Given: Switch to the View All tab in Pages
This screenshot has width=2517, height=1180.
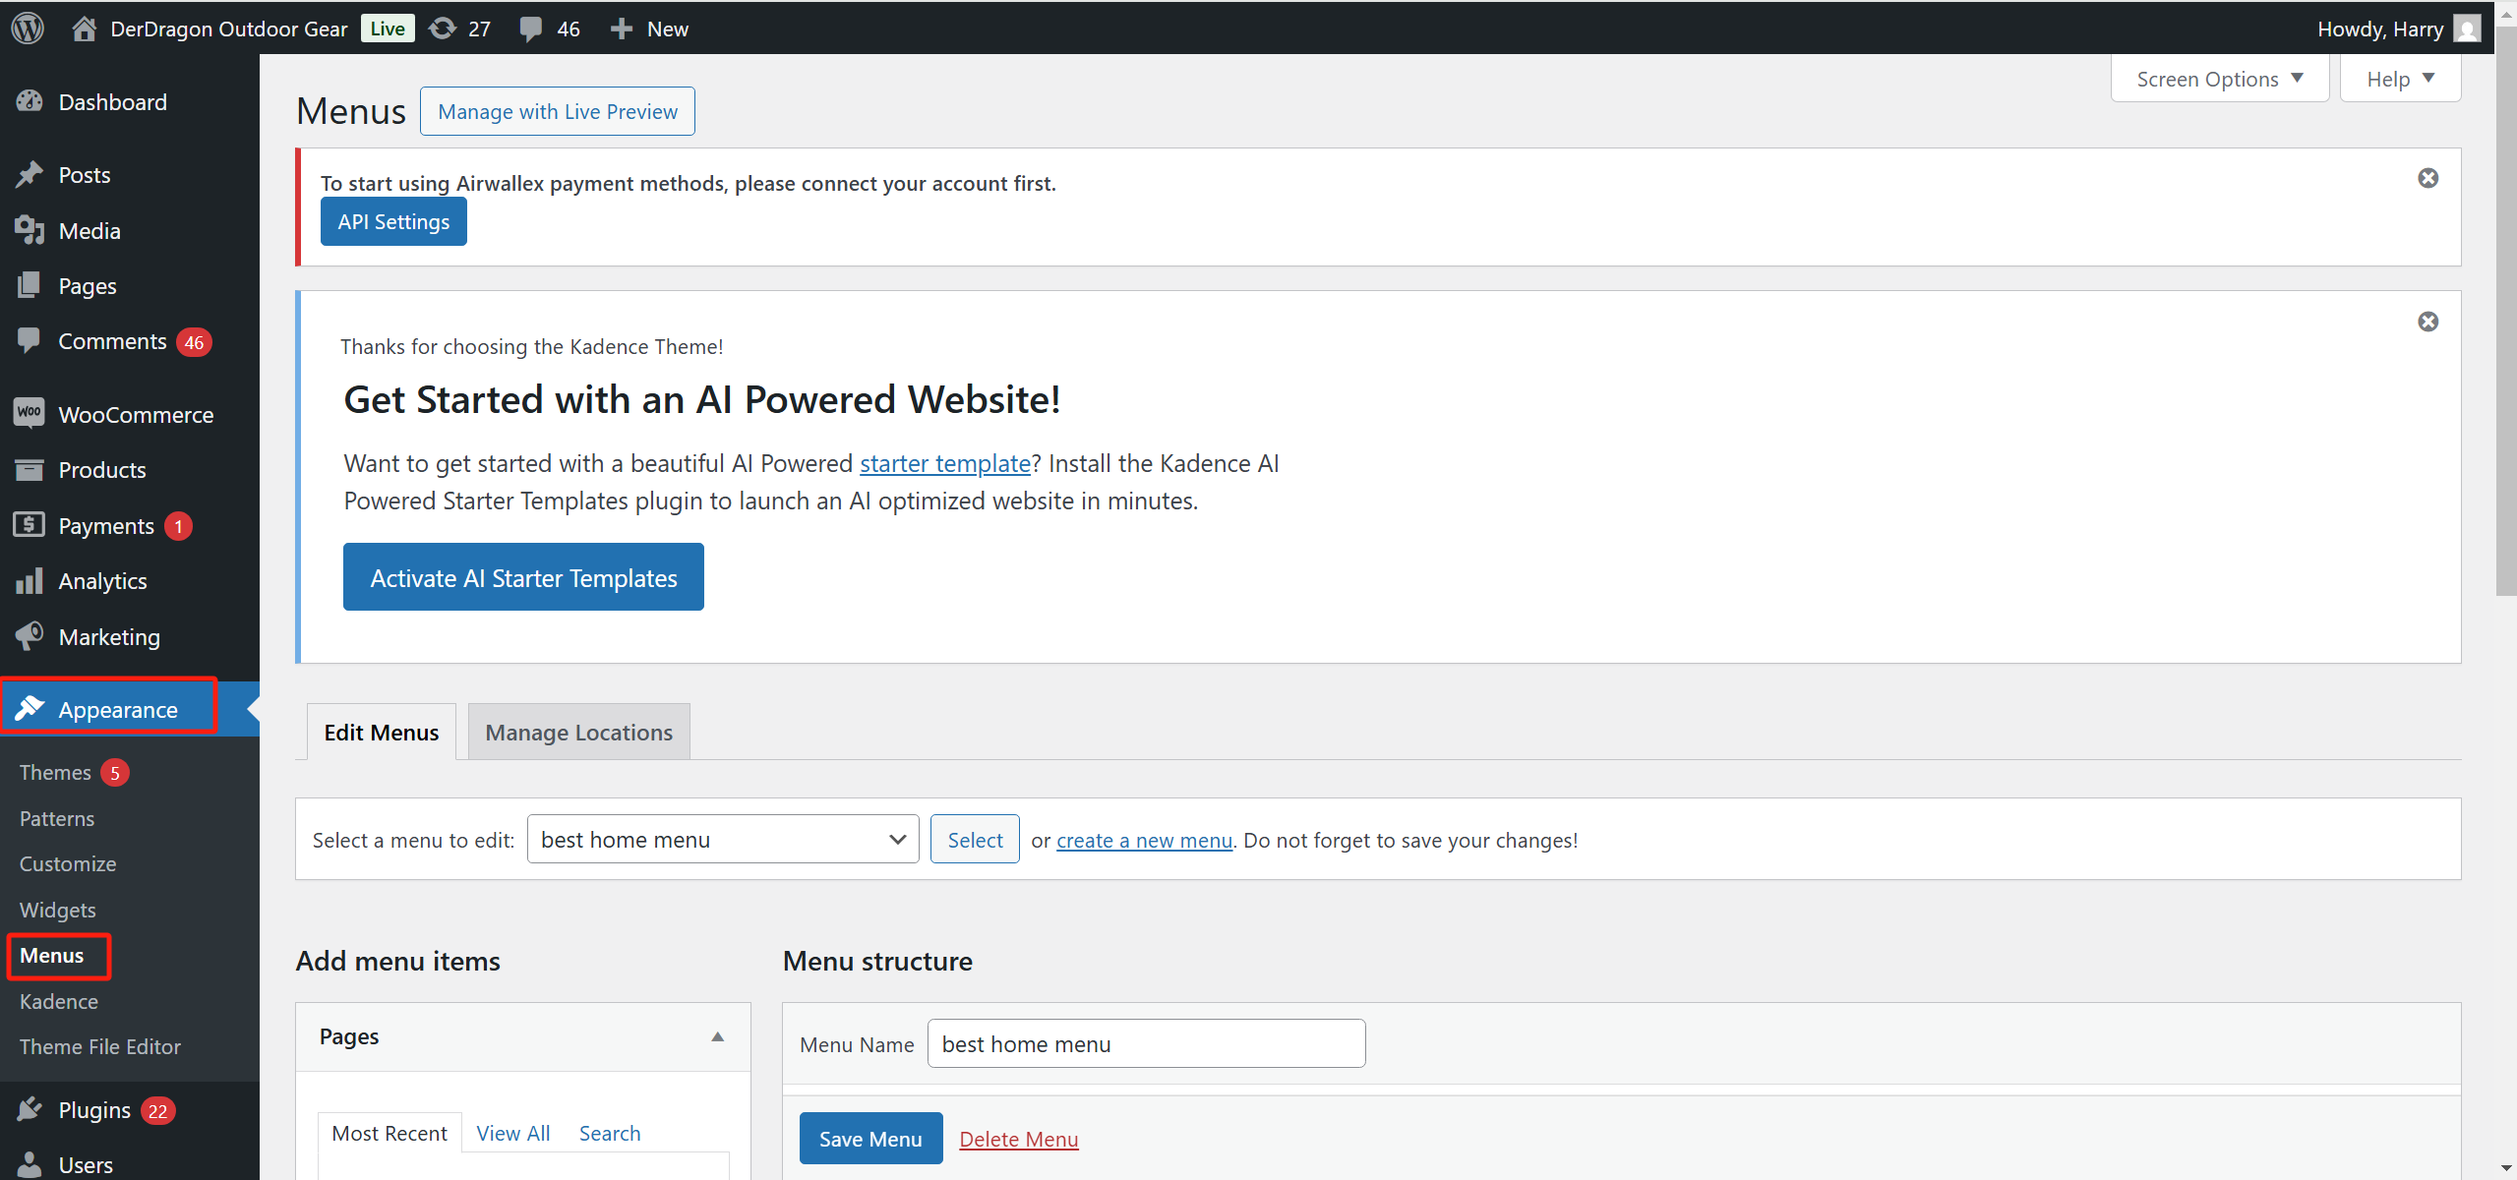Looking at the screenshot, I should tap(512, 1132).
